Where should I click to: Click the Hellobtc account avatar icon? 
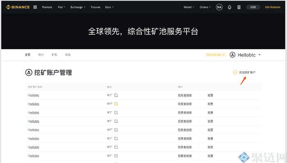pos(232,54)
